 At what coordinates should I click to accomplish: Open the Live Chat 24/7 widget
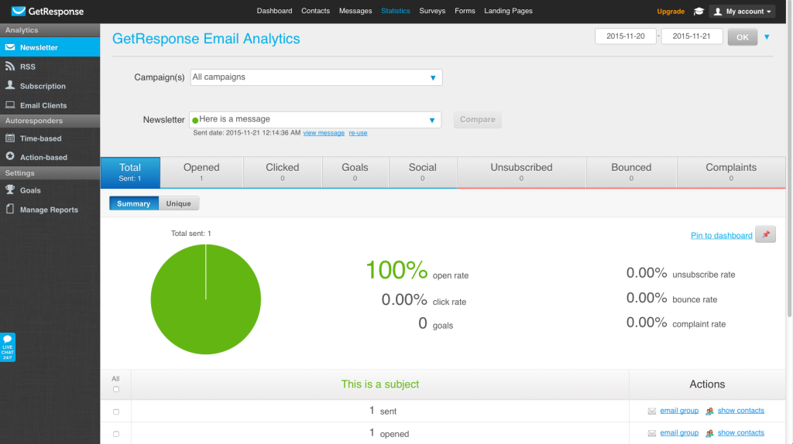8,347
